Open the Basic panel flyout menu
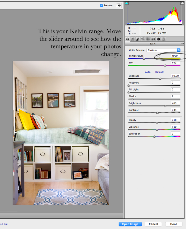The height and width of the screenshot is (229, 186). coord(182,43)
